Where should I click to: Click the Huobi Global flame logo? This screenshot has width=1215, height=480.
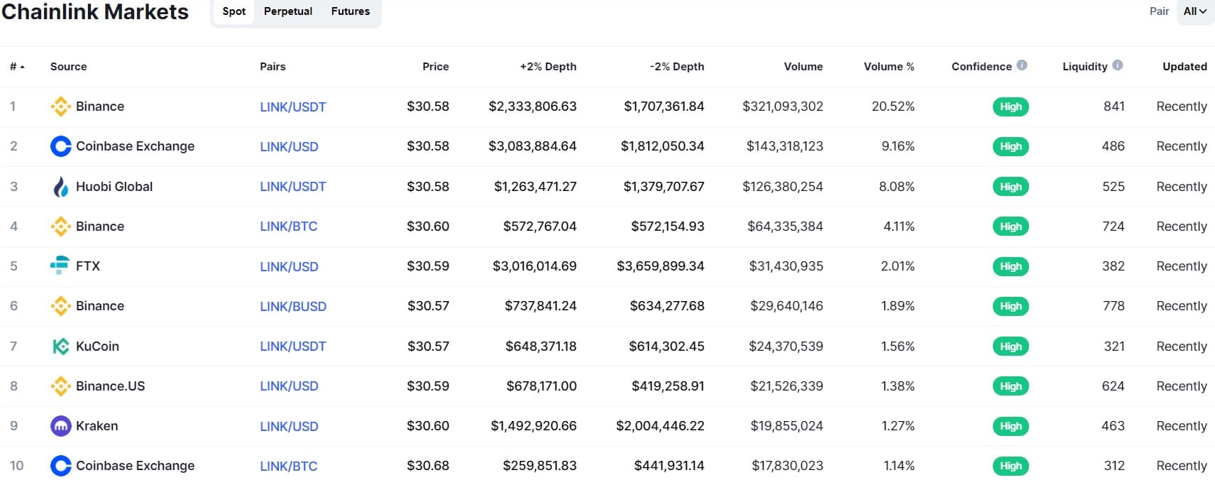click(x=61, y=187)
